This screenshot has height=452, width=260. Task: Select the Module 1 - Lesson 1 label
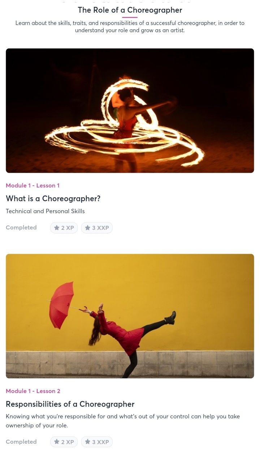pyautogui.click(x=32, y=186)
